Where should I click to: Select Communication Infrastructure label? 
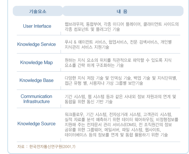pos(36,99)
